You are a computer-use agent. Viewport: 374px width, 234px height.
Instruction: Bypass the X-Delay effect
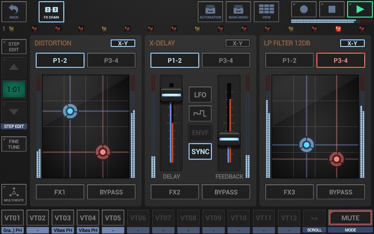(x=226, y=192)
